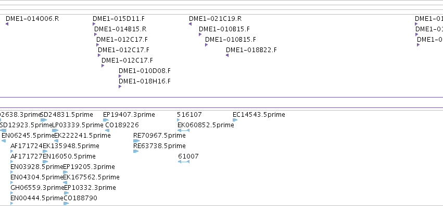Open the DME1-018B22.F feature label
This screenshot has height=206, width=443.
click(251, 50)
